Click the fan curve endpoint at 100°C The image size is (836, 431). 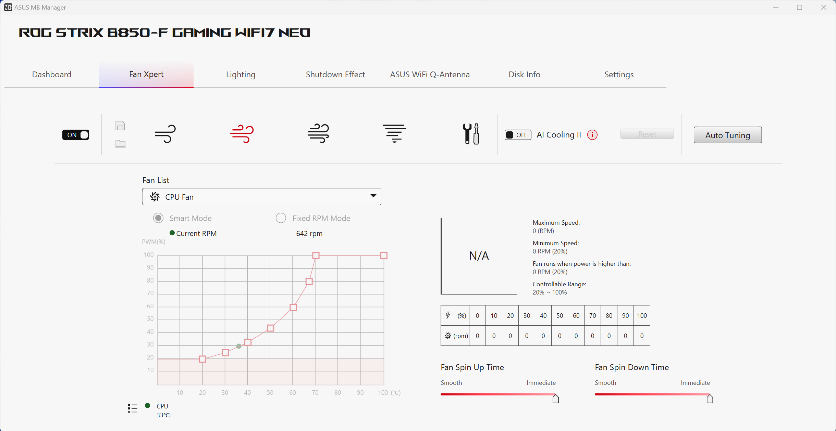[384, 256]
